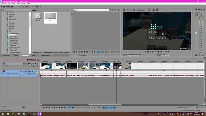Switch to the Media Generators tab
The width and height of the screenshot is (206, 116).
45,55
